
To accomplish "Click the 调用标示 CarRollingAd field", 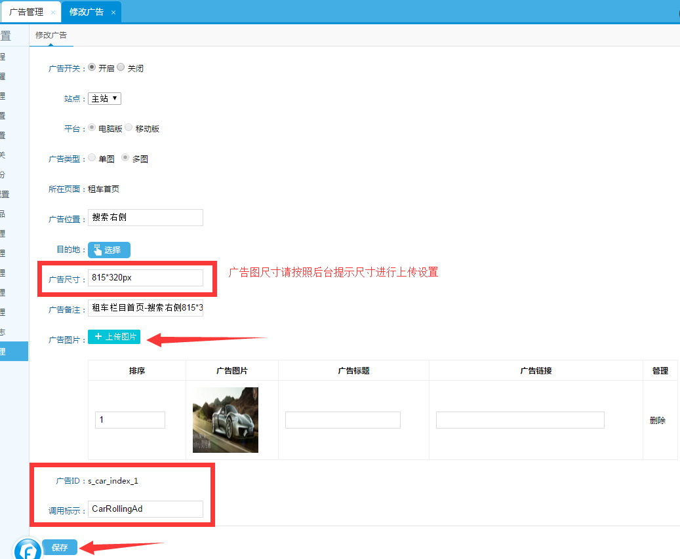I will pyautogui.click(x=145, y=509).
